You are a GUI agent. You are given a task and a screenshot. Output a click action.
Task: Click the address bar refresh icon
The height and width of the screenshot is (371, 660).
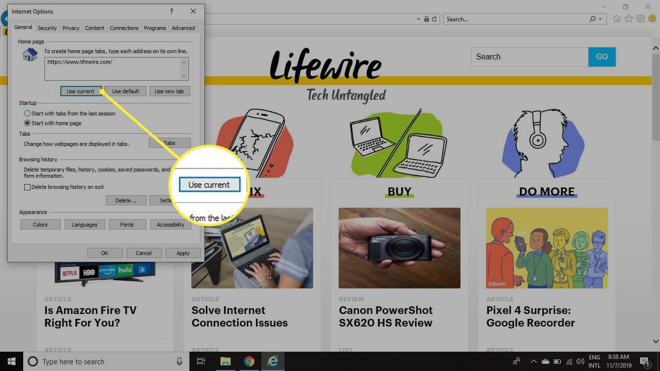[434, 19]
